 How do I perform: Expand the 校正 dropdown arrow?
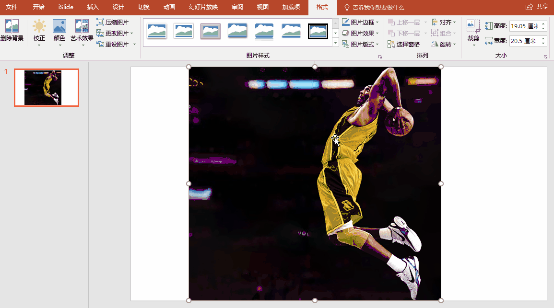click(39, 46)
